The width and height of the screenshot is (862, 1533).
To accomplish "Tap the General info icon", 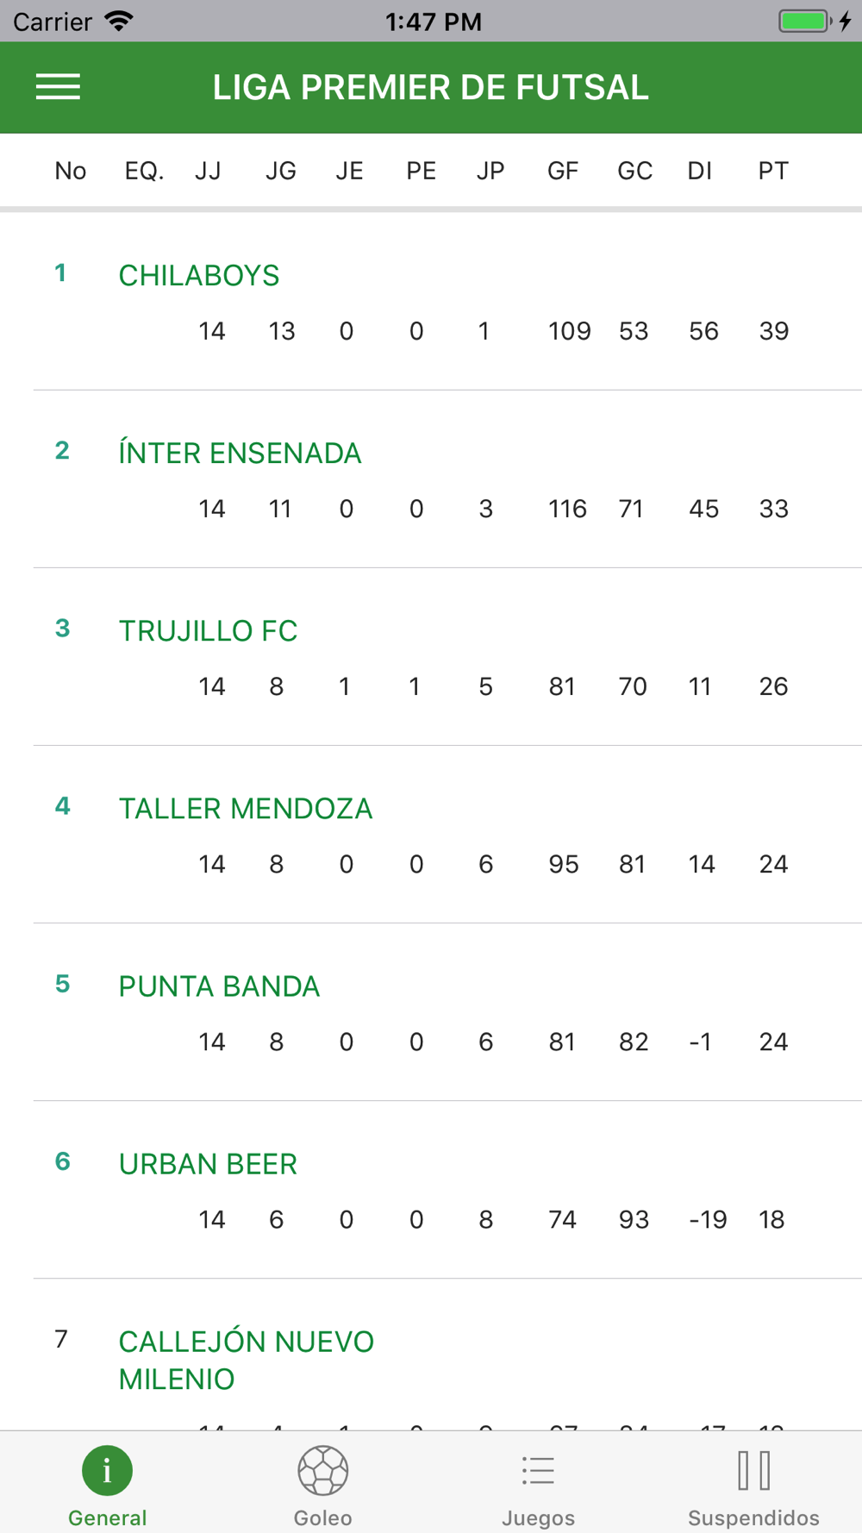I will (107, 1470).
